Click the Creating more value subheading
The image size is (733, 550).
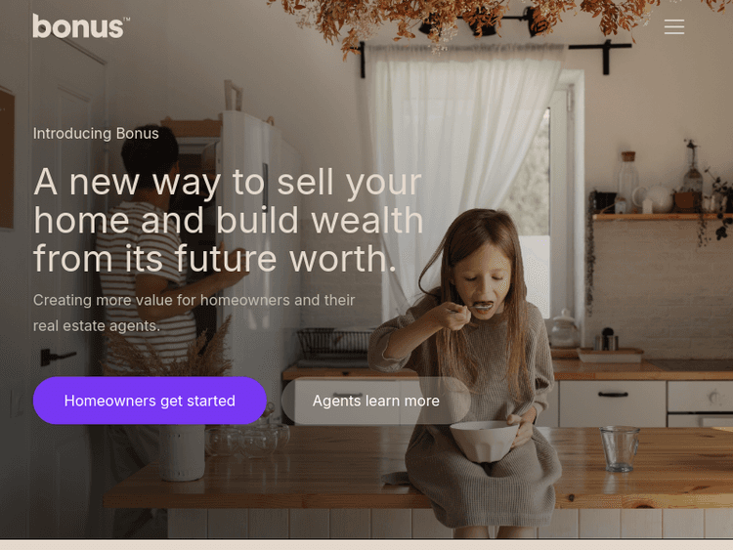click(x=194, y=313)
